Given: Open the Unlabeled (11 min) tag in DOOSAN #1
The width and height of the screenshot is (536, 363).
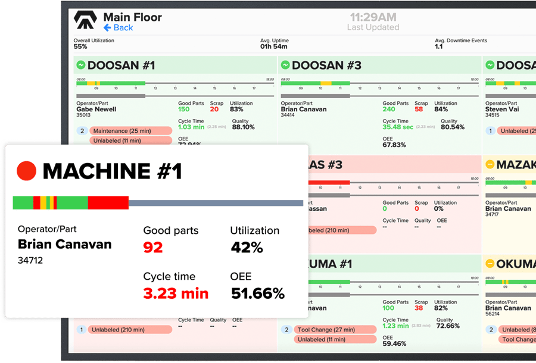Looking at the screenshot, I should pyautogui.click(x=130, y=140).
